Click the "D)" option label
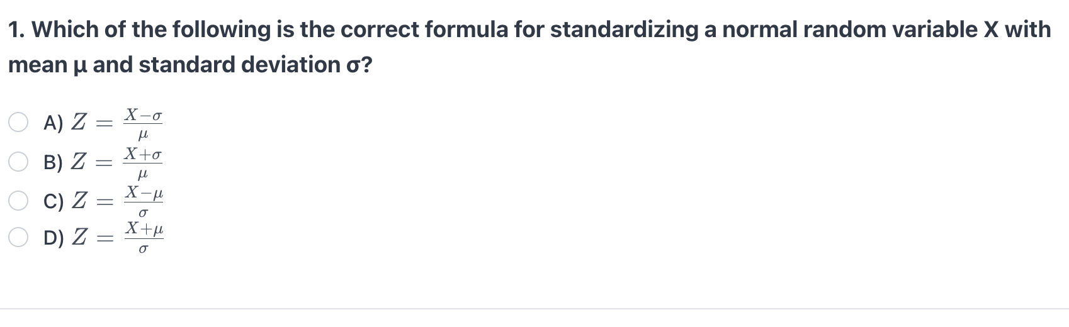The image size is (1069, 327). coord(54,238)
